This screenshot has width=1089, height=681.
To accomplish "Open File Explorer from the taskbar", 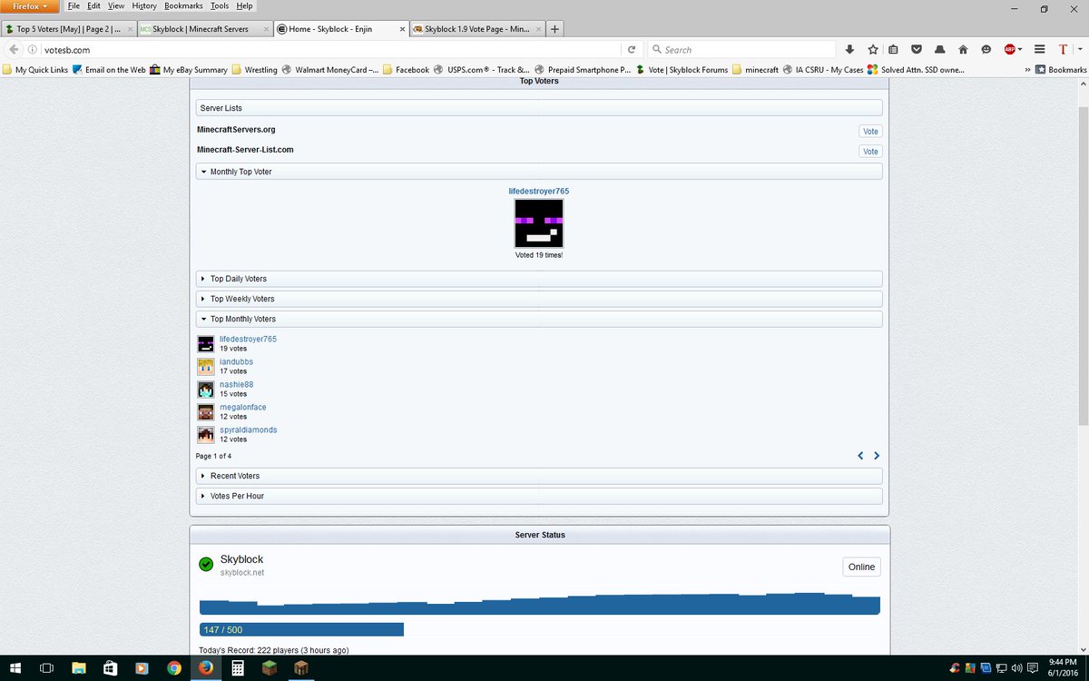I will 79,668.
